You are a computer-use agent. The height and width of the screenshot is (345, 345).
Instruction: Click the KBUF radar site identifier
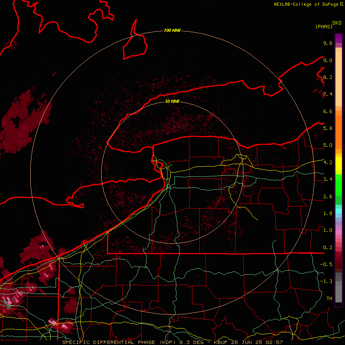point(221,342)
